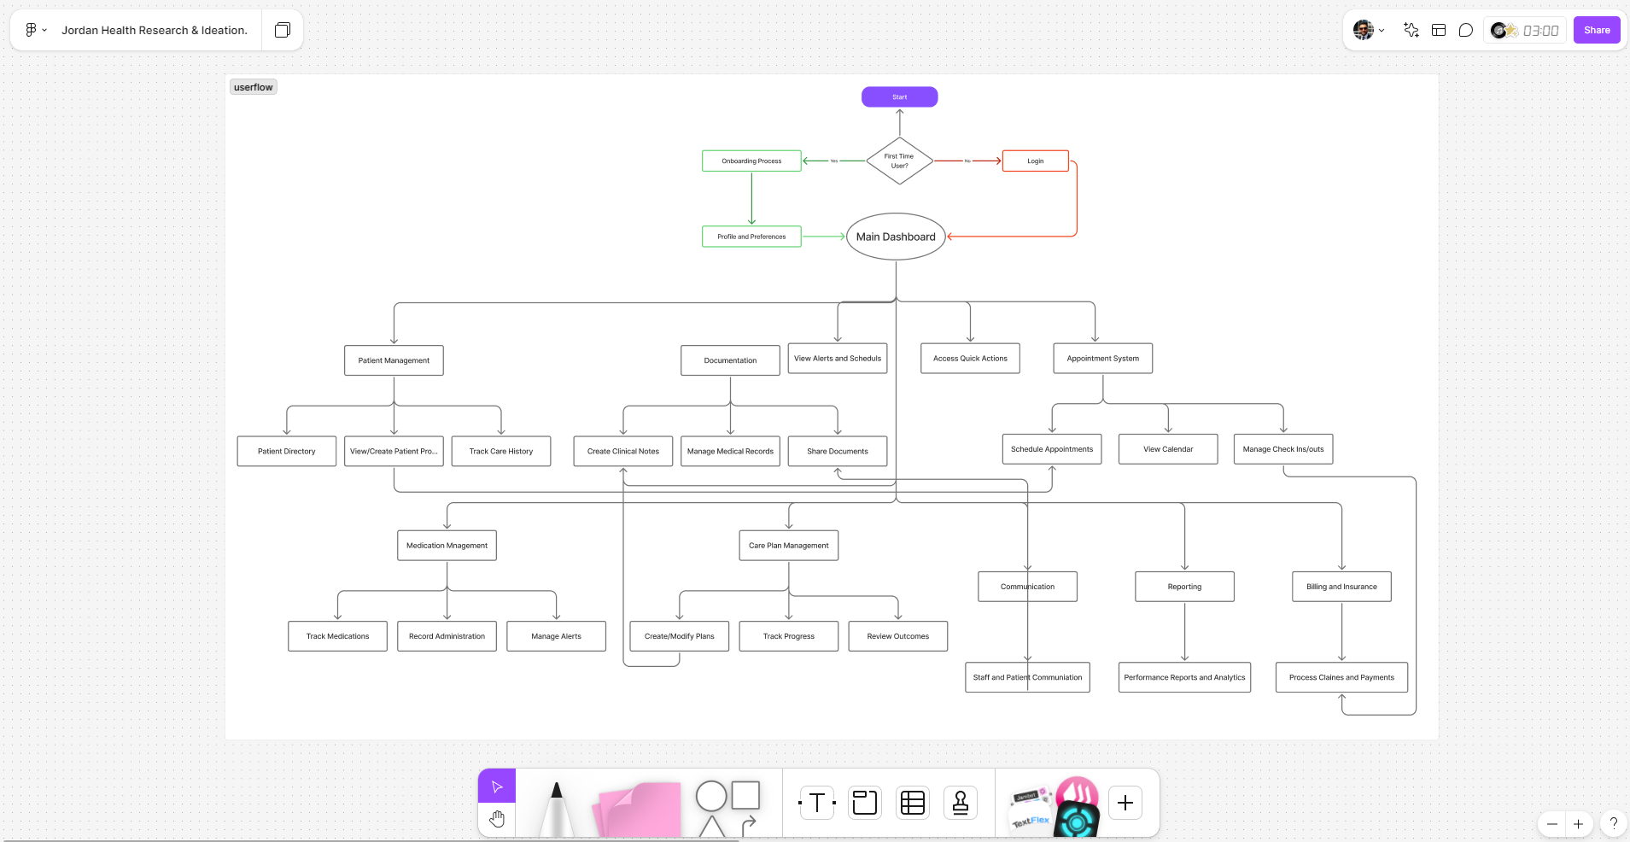
Task: Select the Documentation box
Action: tap(730, 360)
